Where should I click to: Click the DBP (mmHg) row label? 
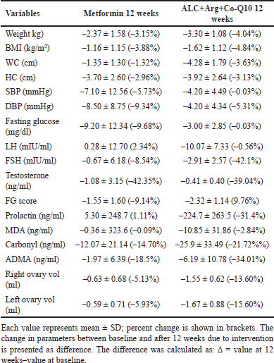tap(30, 106)
